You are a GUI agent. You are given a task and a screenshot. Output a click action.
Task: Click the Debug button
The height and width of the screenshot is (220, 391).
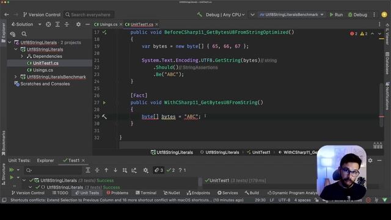(x=357, y=15)
